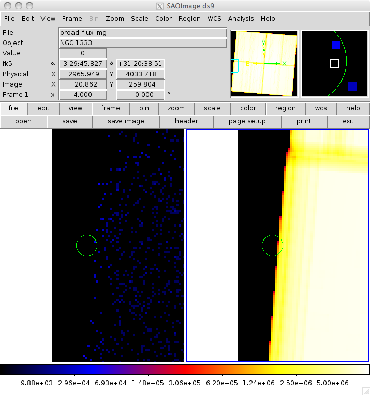Click the 'header' button
Viewport: 370px width, 395px height.
coord(186,121)
